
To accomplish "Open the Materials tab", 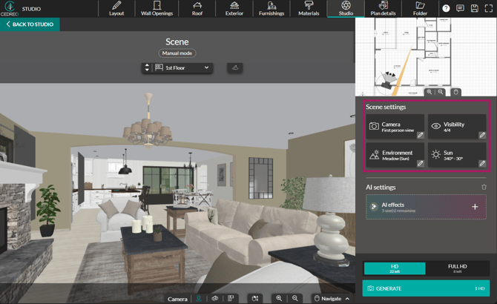I will (x=309, y=9).
